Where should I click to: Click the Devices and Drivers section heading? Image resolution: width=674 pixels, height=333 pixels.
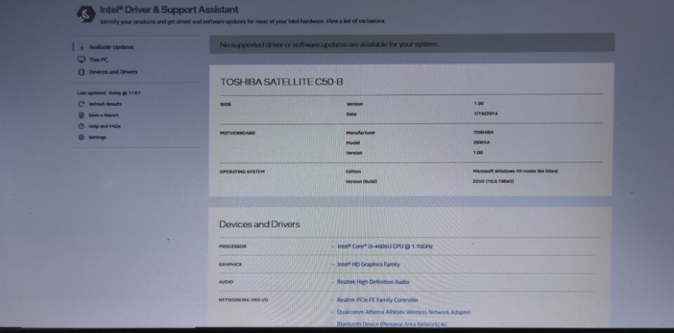point(260,224)
